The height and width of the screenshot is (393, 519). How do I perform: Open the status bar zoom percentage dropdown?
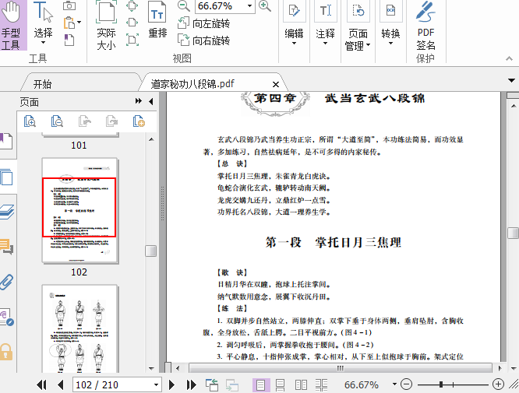[394, 384]
